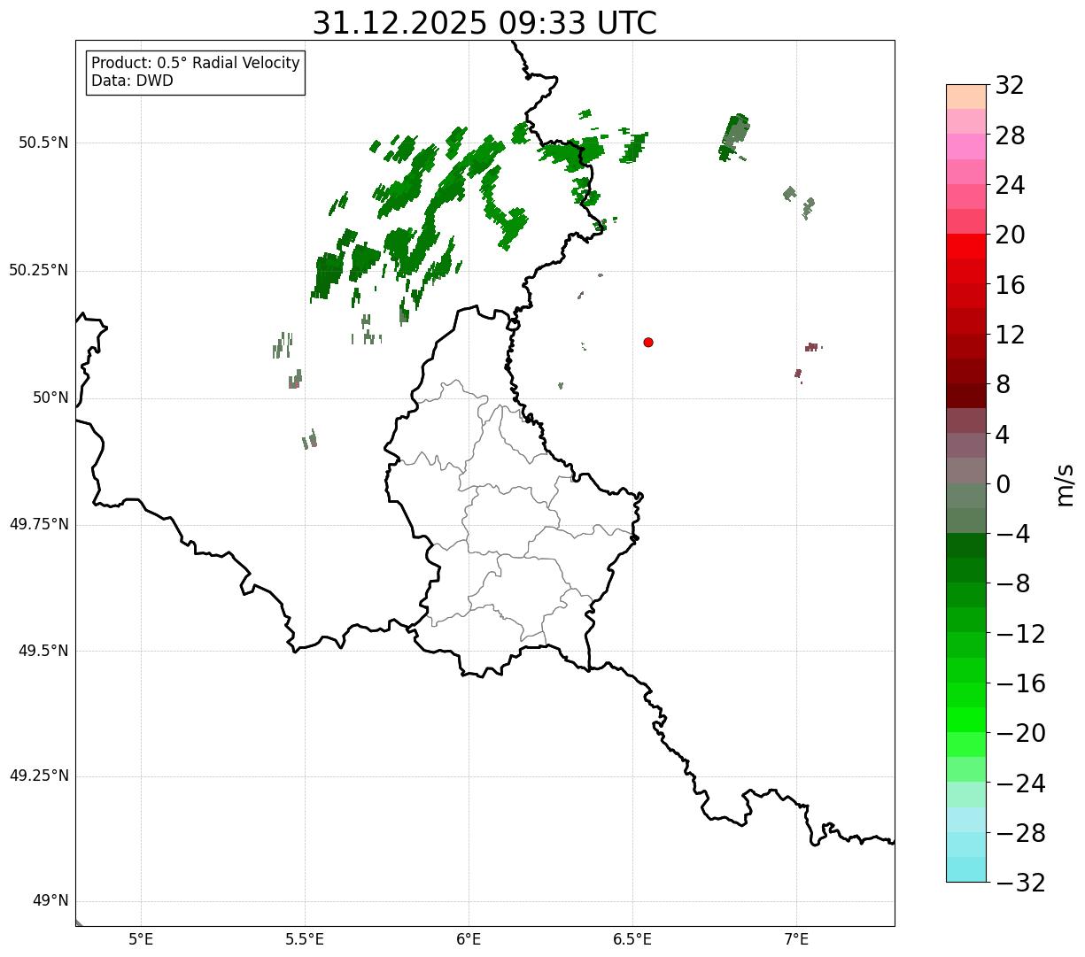This screenshot has height=957, width=1085.
Task: Click the 50.25°N latitude label
Action: pos(39,270)
